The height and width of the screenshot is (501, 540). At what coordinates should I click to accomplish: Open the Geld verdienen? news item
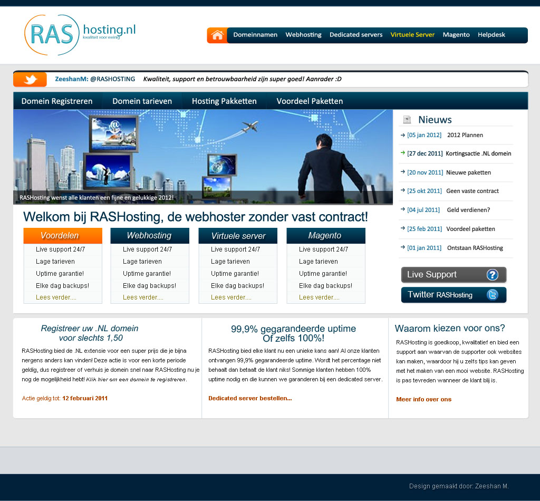coord(468,210)
